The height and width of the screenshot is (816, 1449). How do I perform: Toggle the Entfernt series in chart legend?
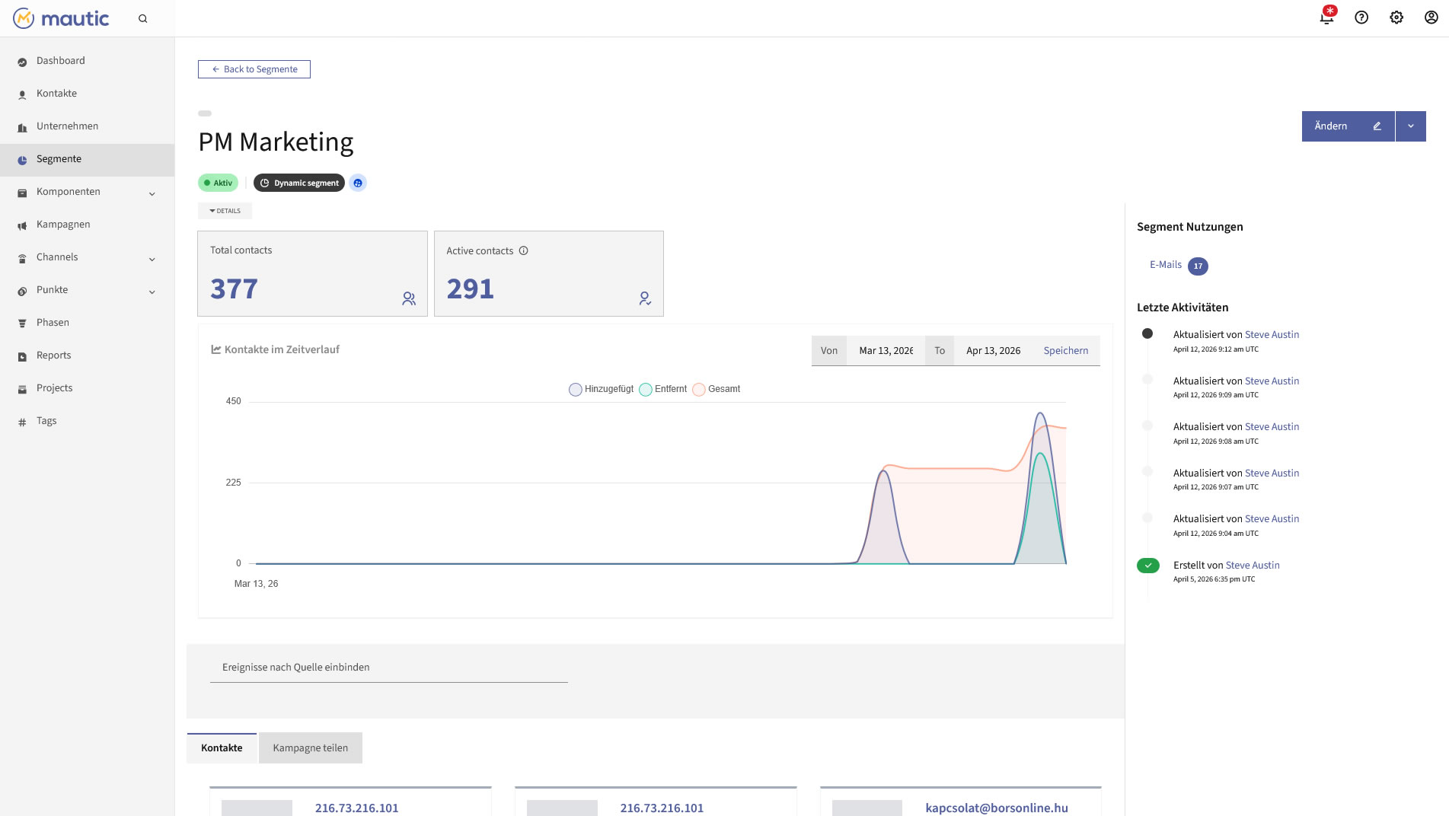pos(663,389)
